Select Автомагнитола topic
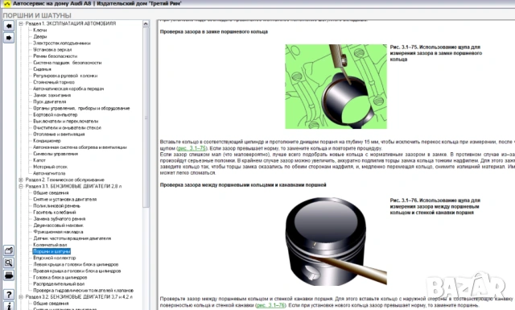The width and height of the screenshot is (515, 310). (49, 173)
